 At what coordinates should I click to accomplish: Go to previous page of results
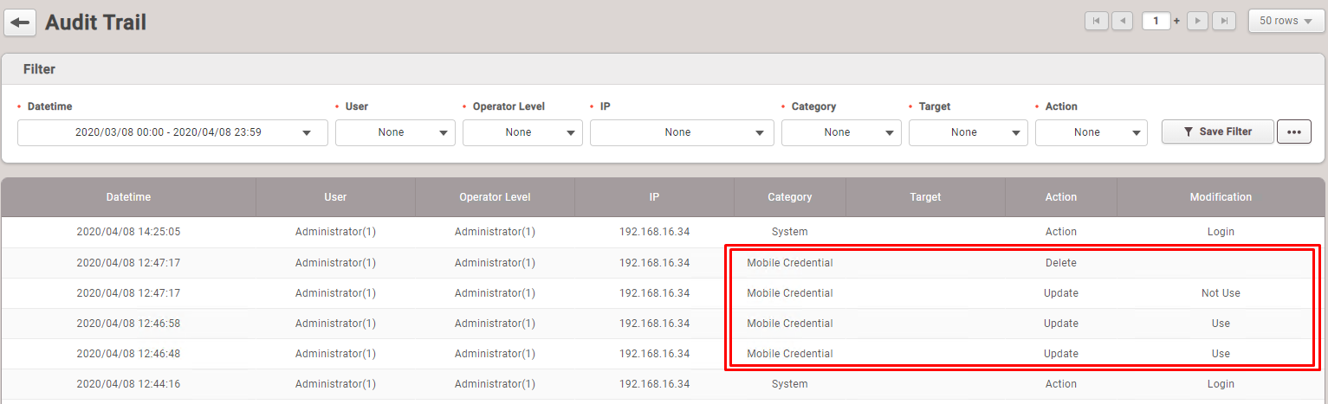click(1122, 21)
